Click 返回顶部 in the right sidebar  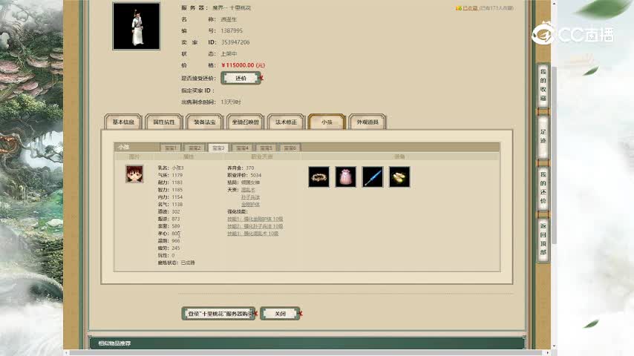543,240
